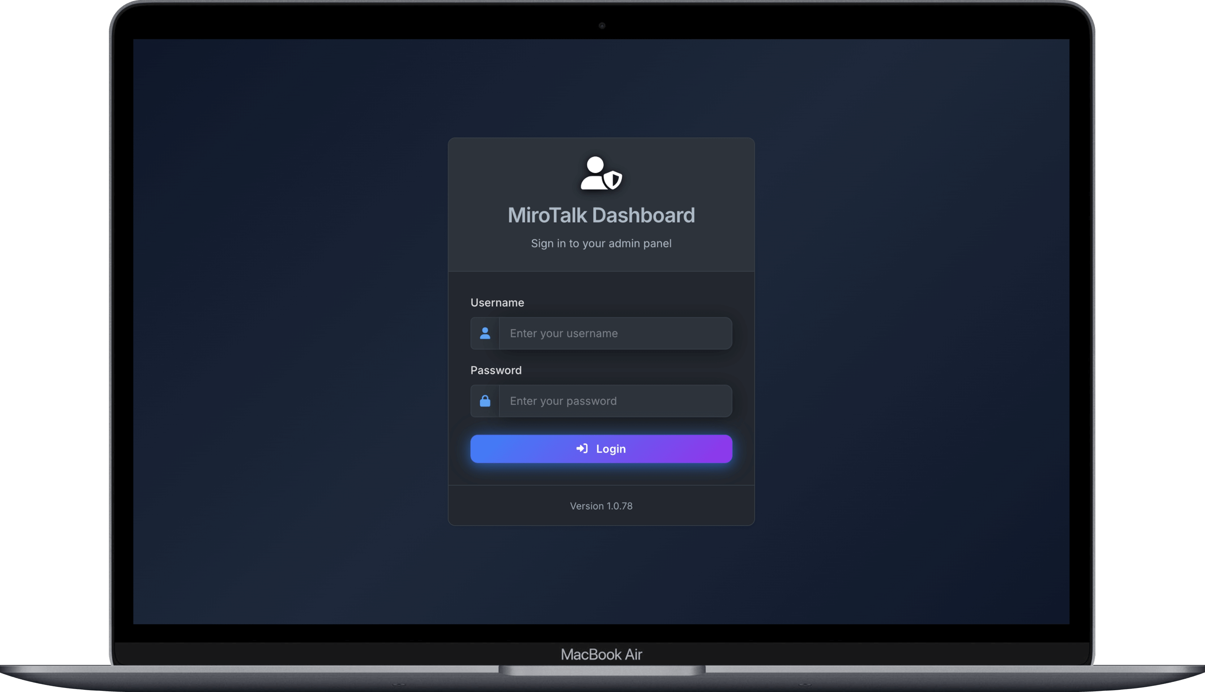Click the password field's leading icon area

(485, 401)
